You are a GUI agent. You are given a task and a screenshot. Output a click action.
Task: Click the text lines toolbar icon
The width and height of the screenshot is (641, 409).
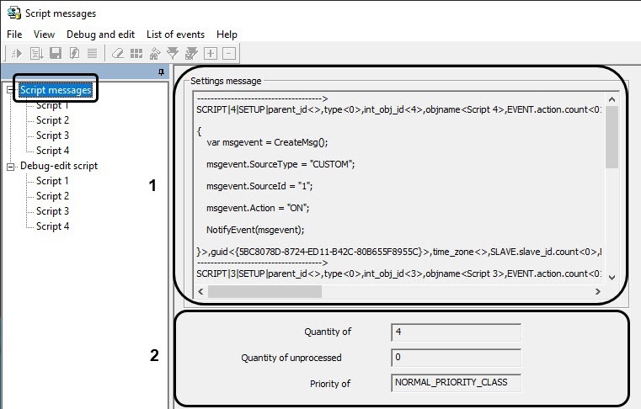pyautogui.click(x=93, y=53)
